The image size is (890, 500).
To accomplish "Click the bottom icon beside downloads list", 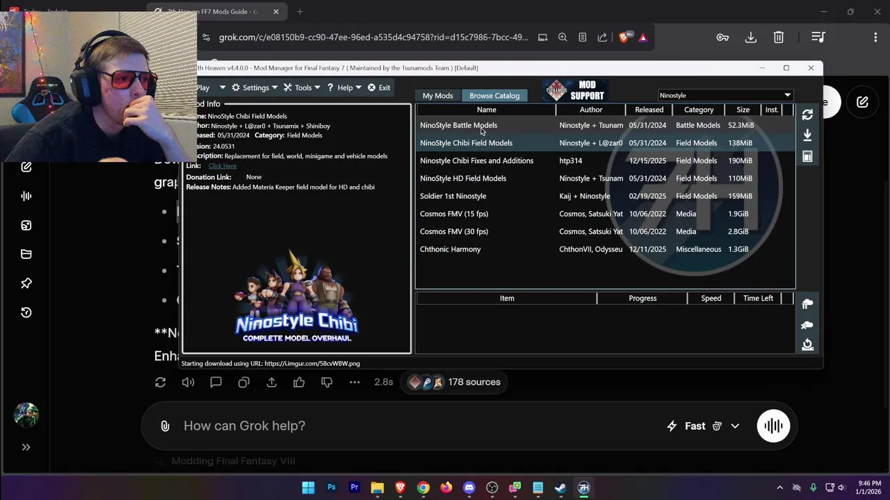I will 807,344.
